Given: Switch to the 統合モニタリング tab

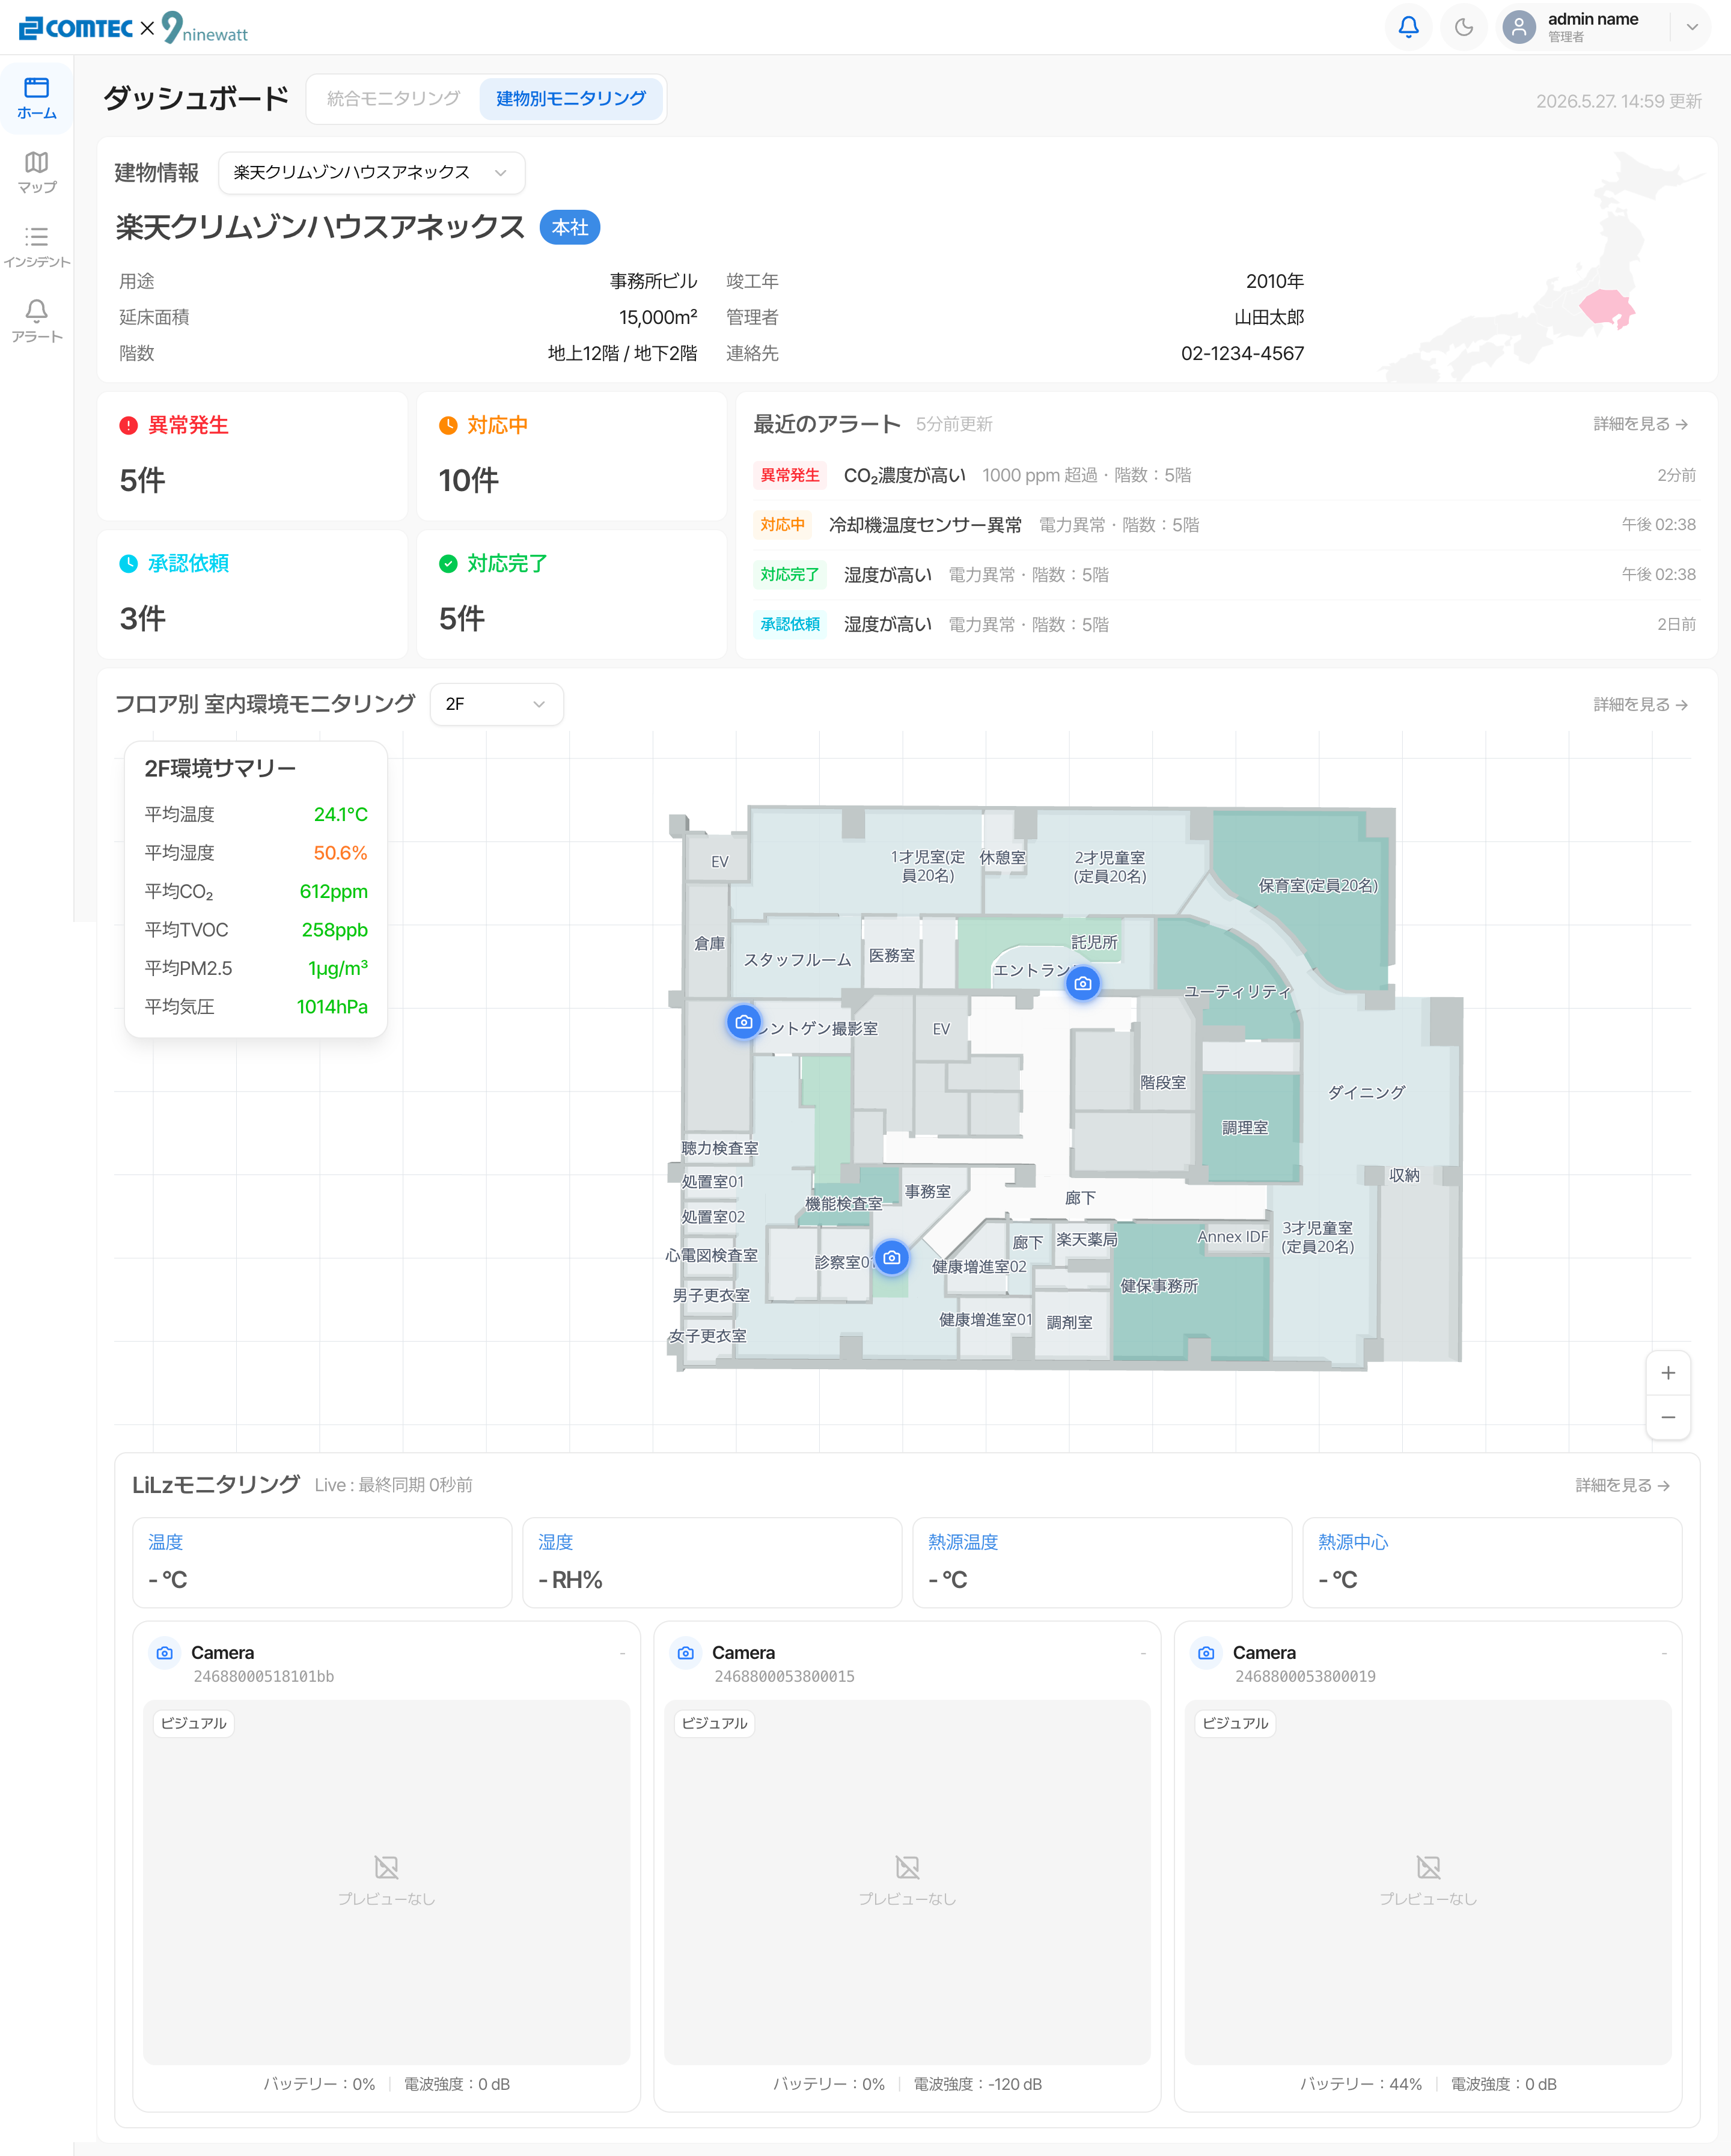Looking at the screenshot, I should [x=394, y=98].
